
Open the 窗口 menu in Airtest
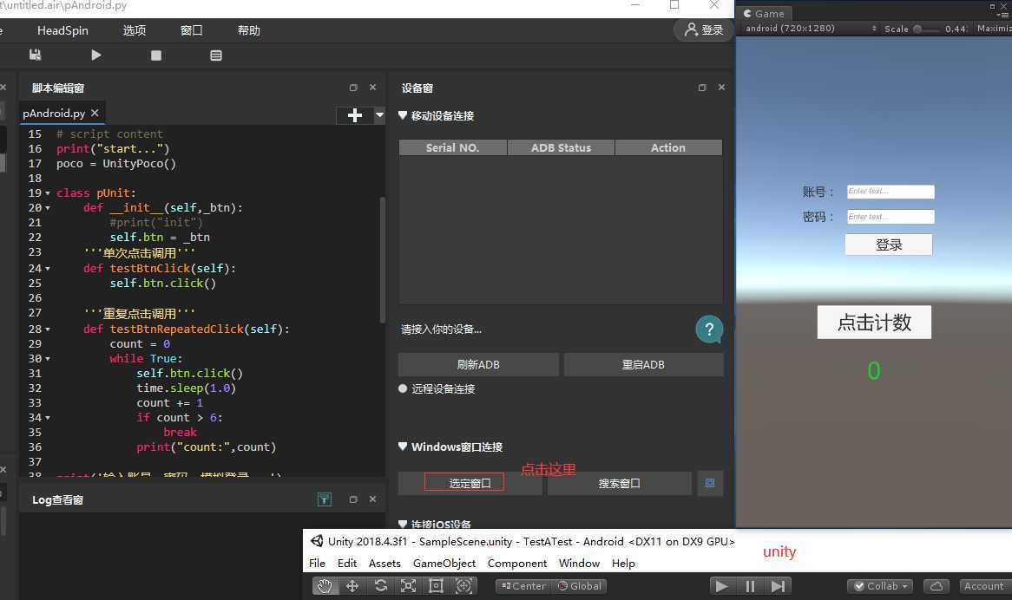coord(191,30)
